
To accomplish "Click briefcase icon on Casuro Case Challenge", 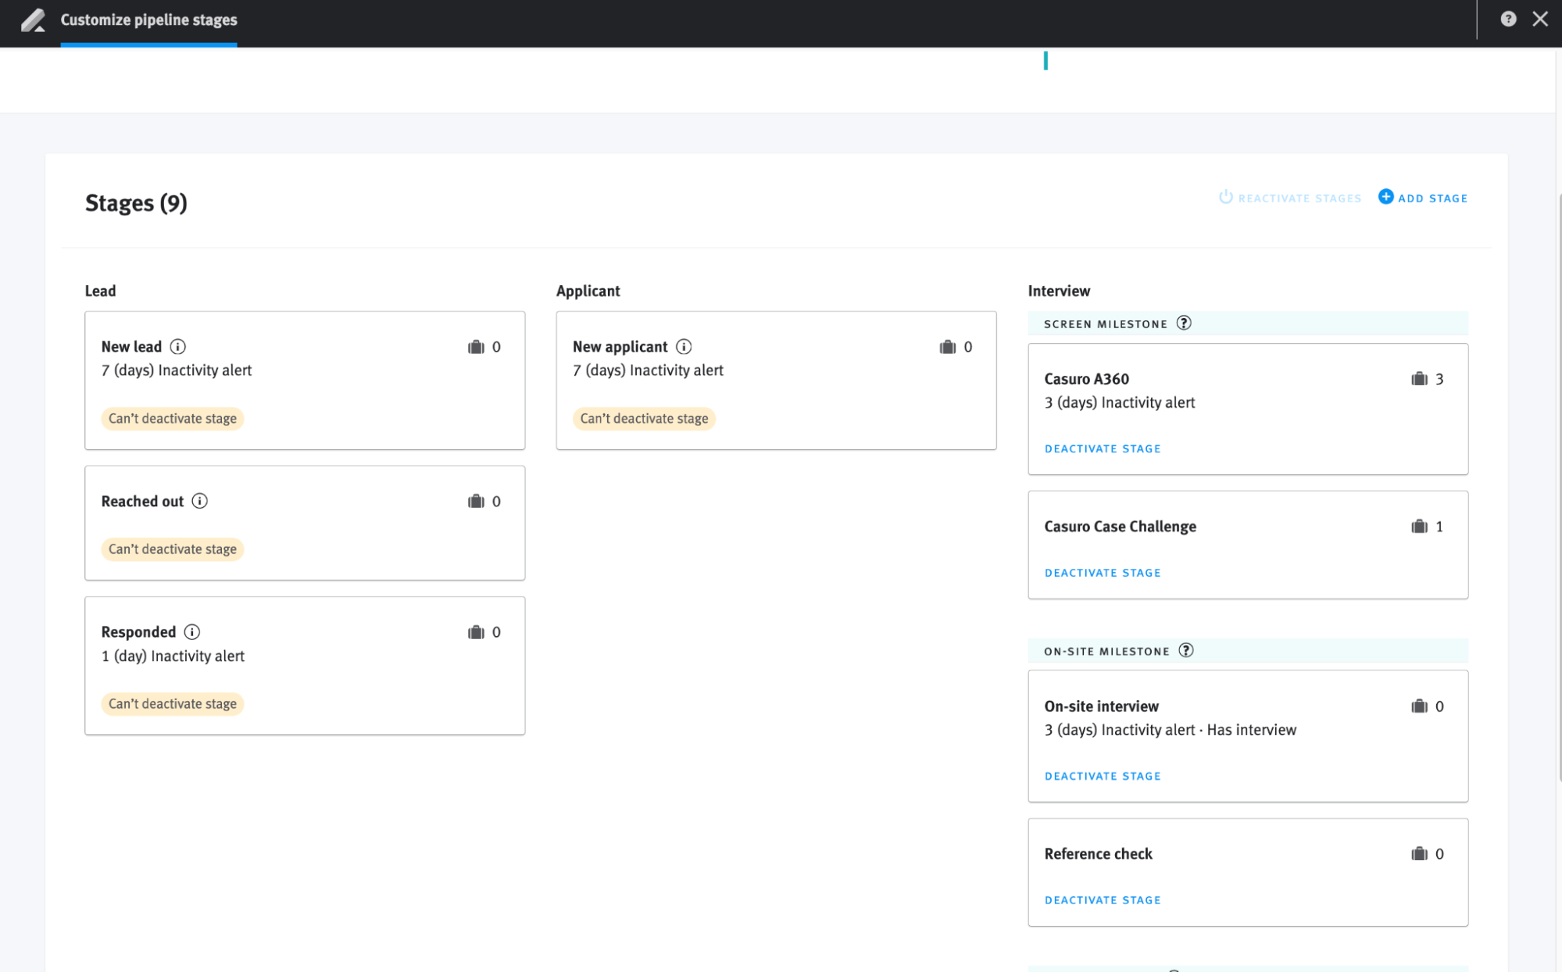I will (1419, 527).
